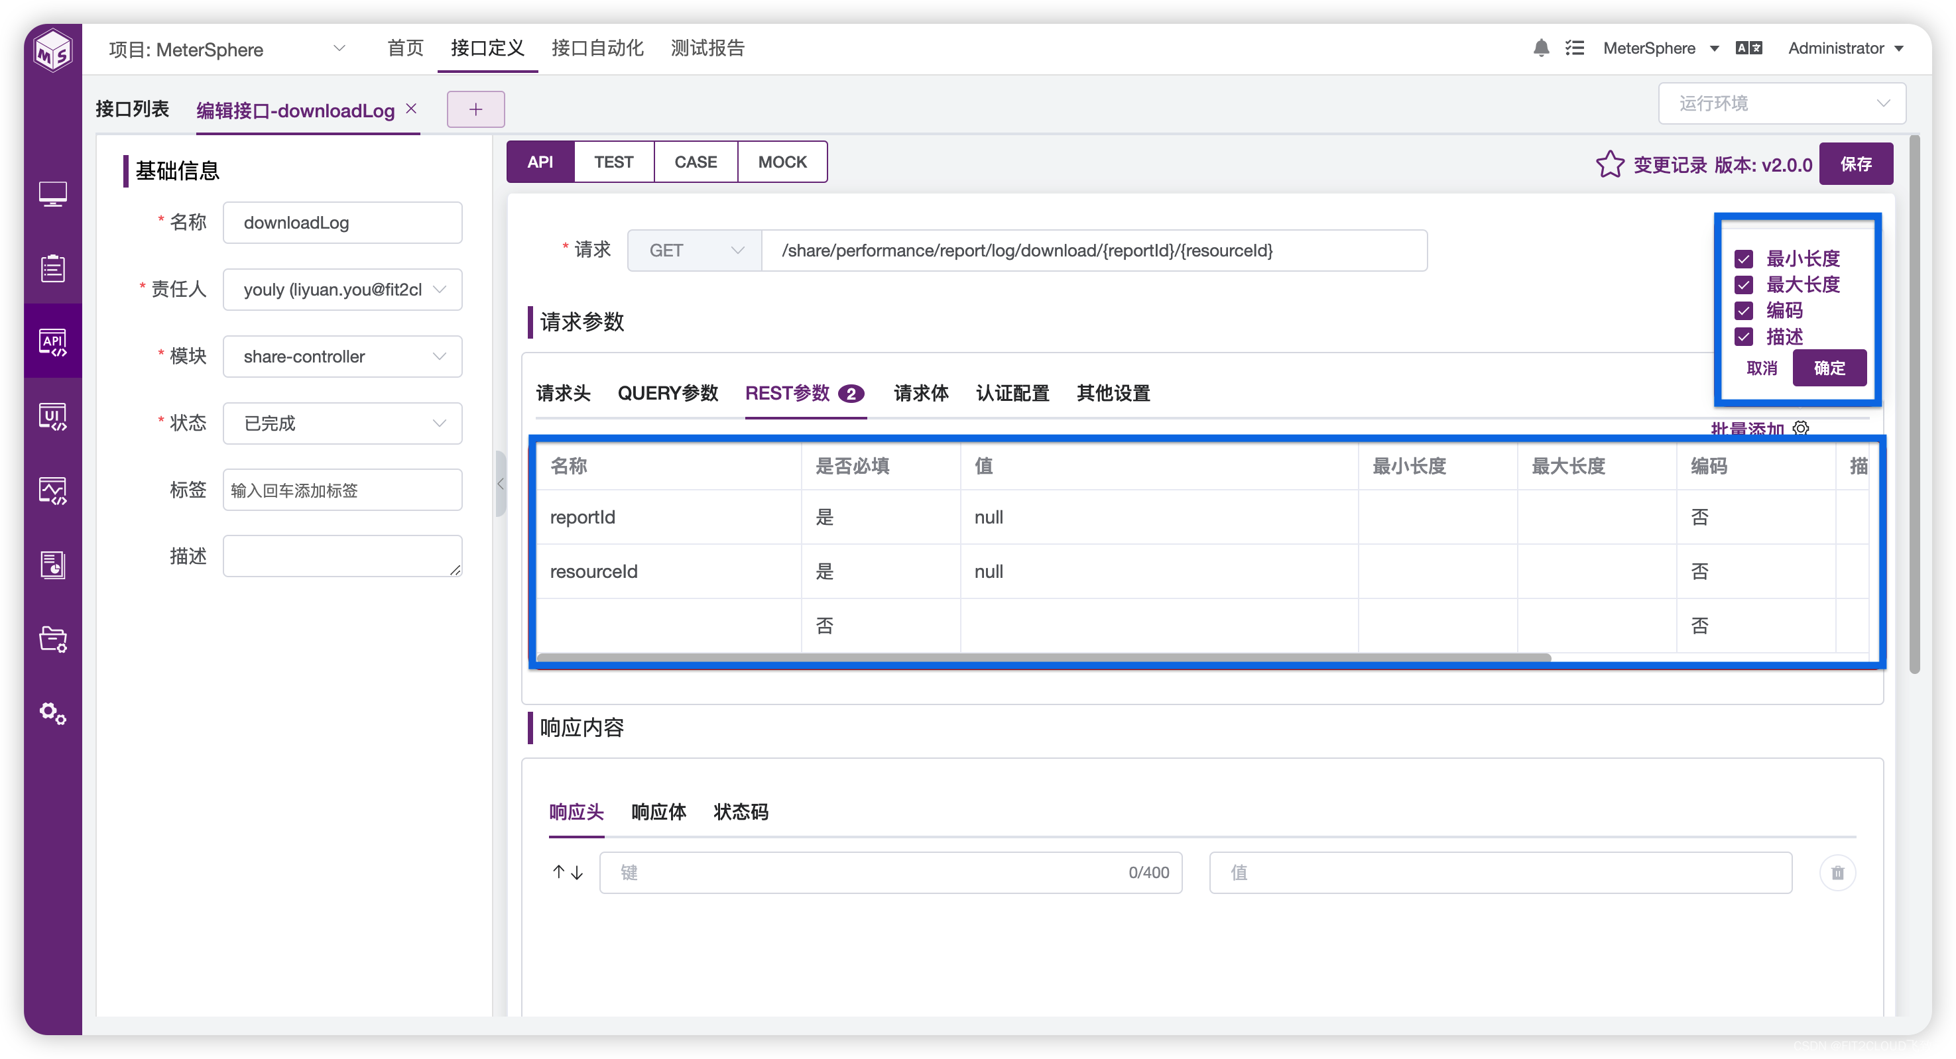Click the 保存 save button
Screen dimensions: 1956x1059
(1855, 163)
